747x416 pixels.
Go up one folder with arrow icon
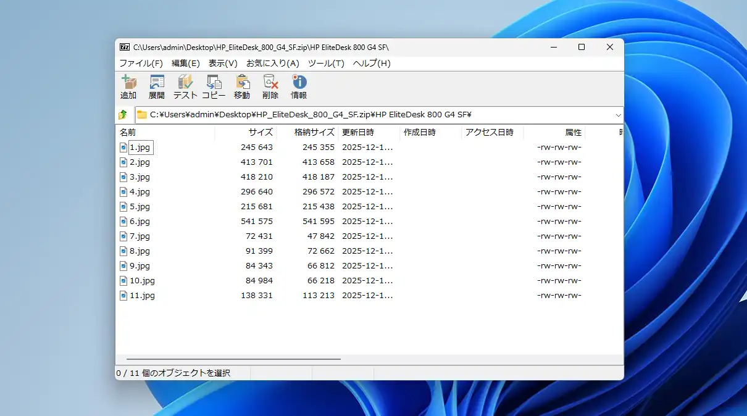click(x=123, y=115)
